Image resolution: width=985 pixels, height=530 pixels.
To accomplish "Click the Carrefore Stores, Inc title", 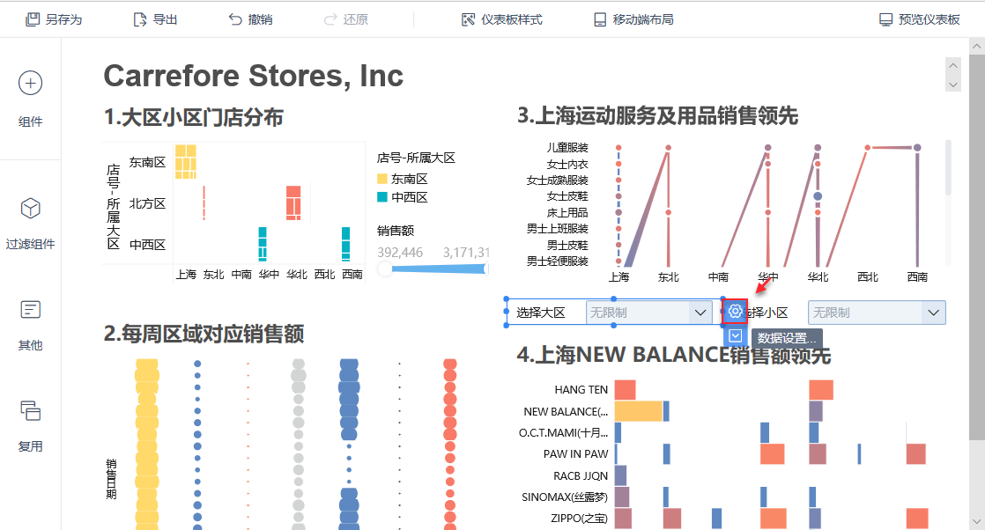I will click(x=253, y=76).
